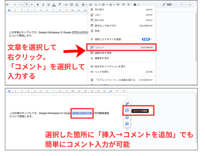Click the add comment icon in side bubble
Viewport: 205px width, 156px height.
pos(127,110)
